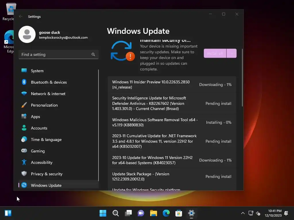Open Widgets panel on the taskbar
Image resolution: width=294 pixels, height=220 pixels.
point(8,213)
